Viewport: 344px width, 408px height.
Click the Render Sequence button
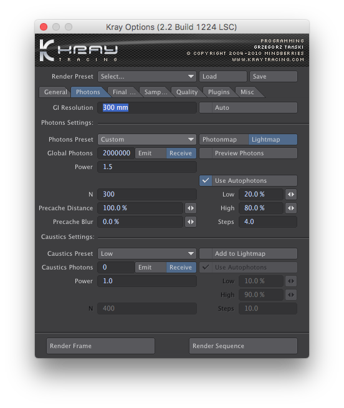(243, 346)
